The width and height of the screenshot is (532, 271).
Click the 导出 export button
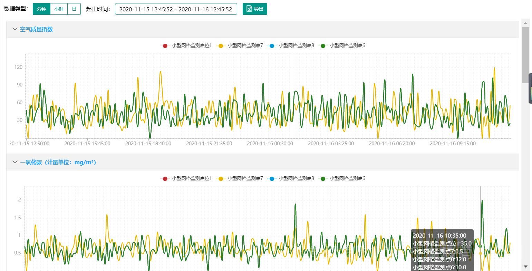[255, 9]
